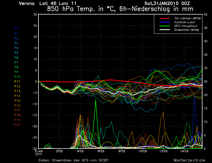The height and width of the screenshot is (163, 212).
Task: Click the 12FEB date on the time axis
Action: pyautogui.click(x=163, y=151)
